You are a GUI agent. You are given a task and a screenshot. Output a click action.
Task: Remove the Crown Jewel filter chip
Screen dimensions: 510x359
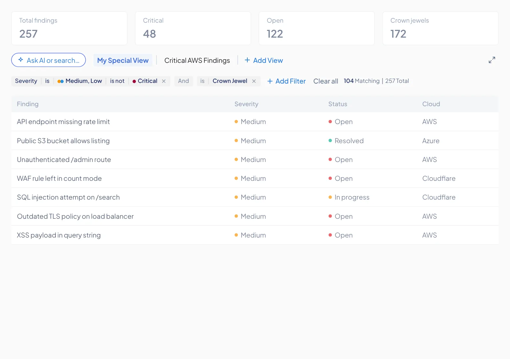(254, 81)
